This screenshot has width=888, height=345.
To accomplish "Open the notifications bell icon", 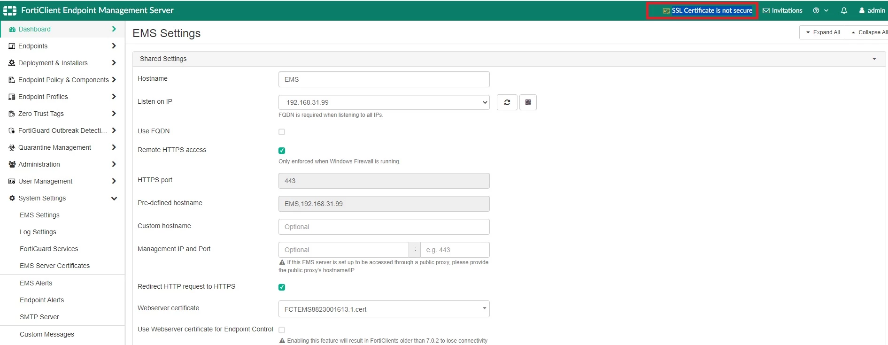I will [844, 10].
